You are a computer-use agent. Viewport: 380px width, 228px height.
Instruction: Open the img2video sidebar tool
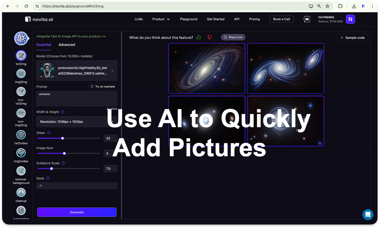21,153
